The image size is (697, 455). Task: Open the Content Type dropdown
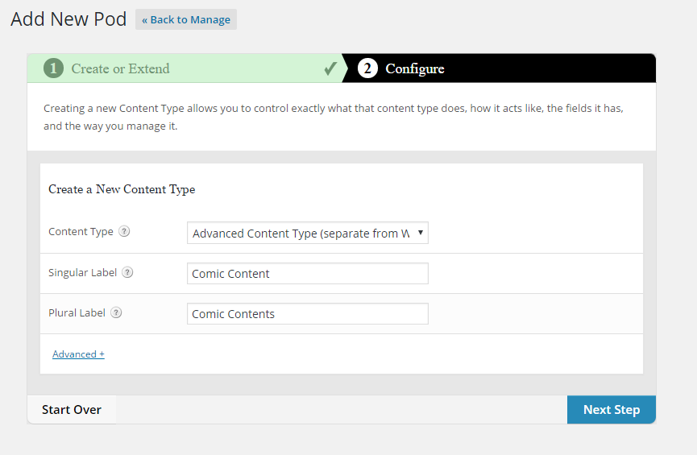click(307, 234)
